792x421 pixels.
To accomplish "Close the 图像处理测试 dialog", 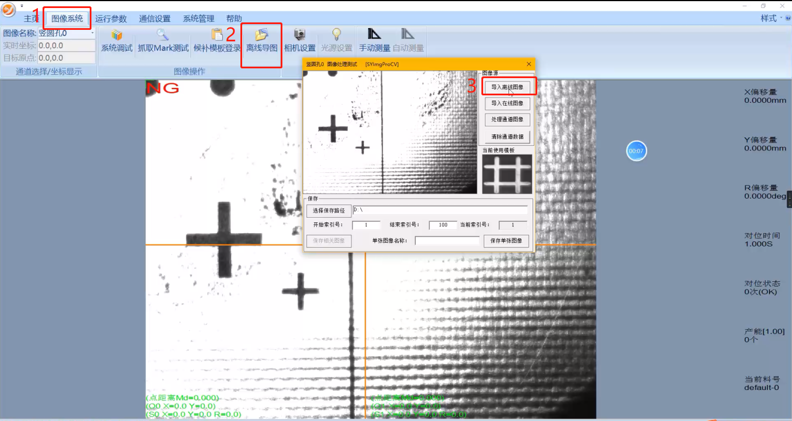I will point(529,64).
